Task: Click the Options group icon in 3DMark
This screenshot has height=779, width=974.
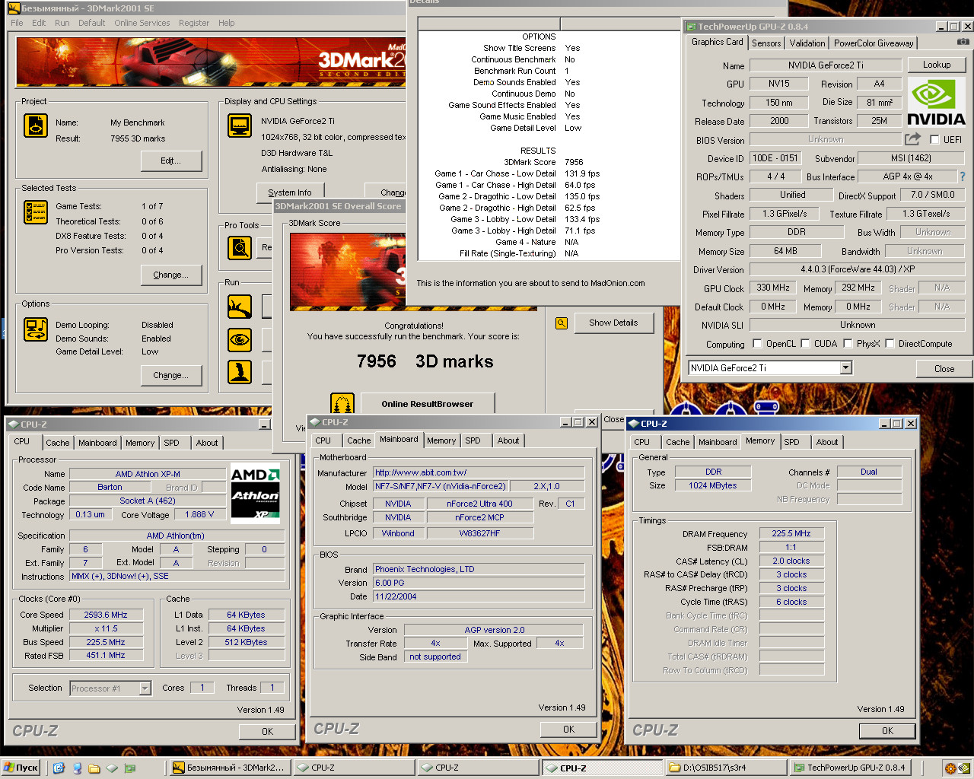Action: click(36, 329)
